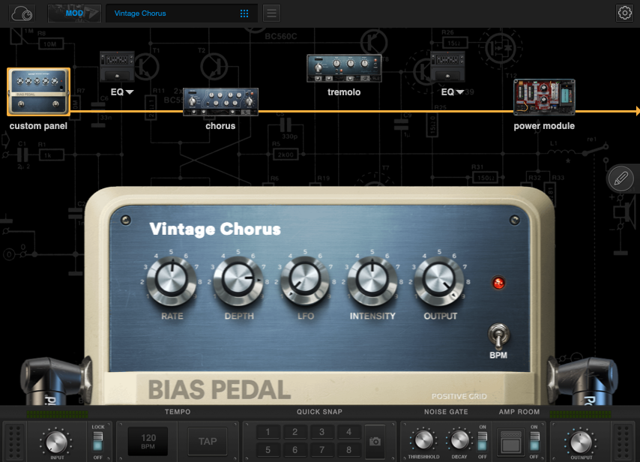
Task: Open the ToneCloud cloud icon
Action: (x=22, y=13)
